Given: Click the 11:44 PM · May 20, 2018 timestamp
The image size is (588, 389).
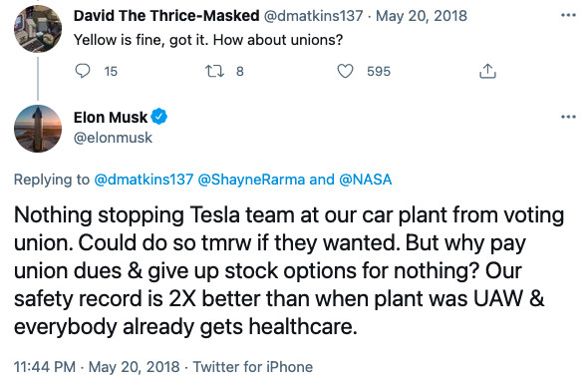Looking at the screenshot, I should click(97, 367).
